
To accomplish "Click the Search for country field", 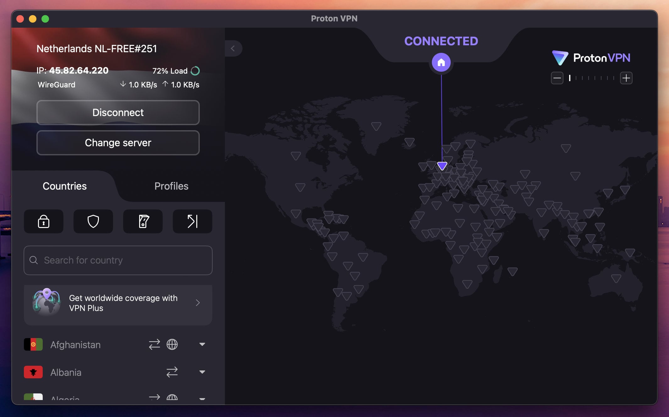I will pos(118,260).
